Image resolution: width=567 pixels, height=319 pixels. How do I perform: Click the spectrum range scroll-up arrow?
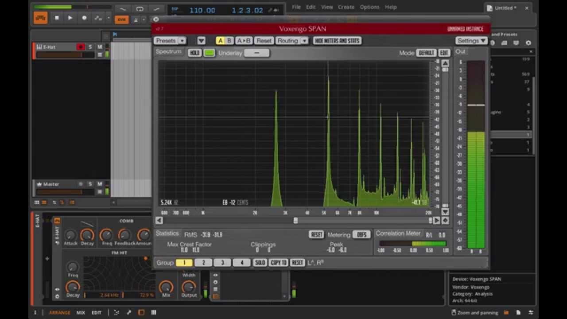pyautogui.click(x=445, y=63)
